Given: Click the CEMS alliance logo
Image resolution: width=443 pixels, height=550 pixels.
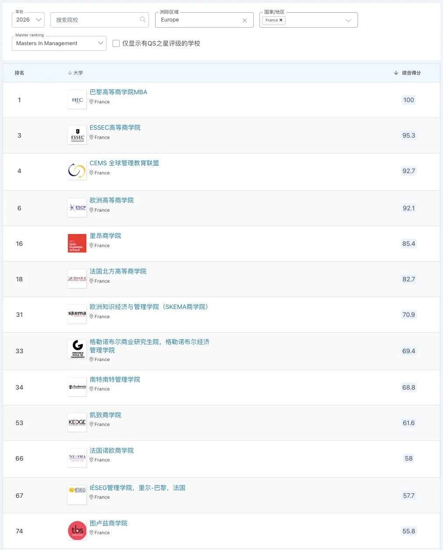Looking at the screenshot, I should pos(77,171).
